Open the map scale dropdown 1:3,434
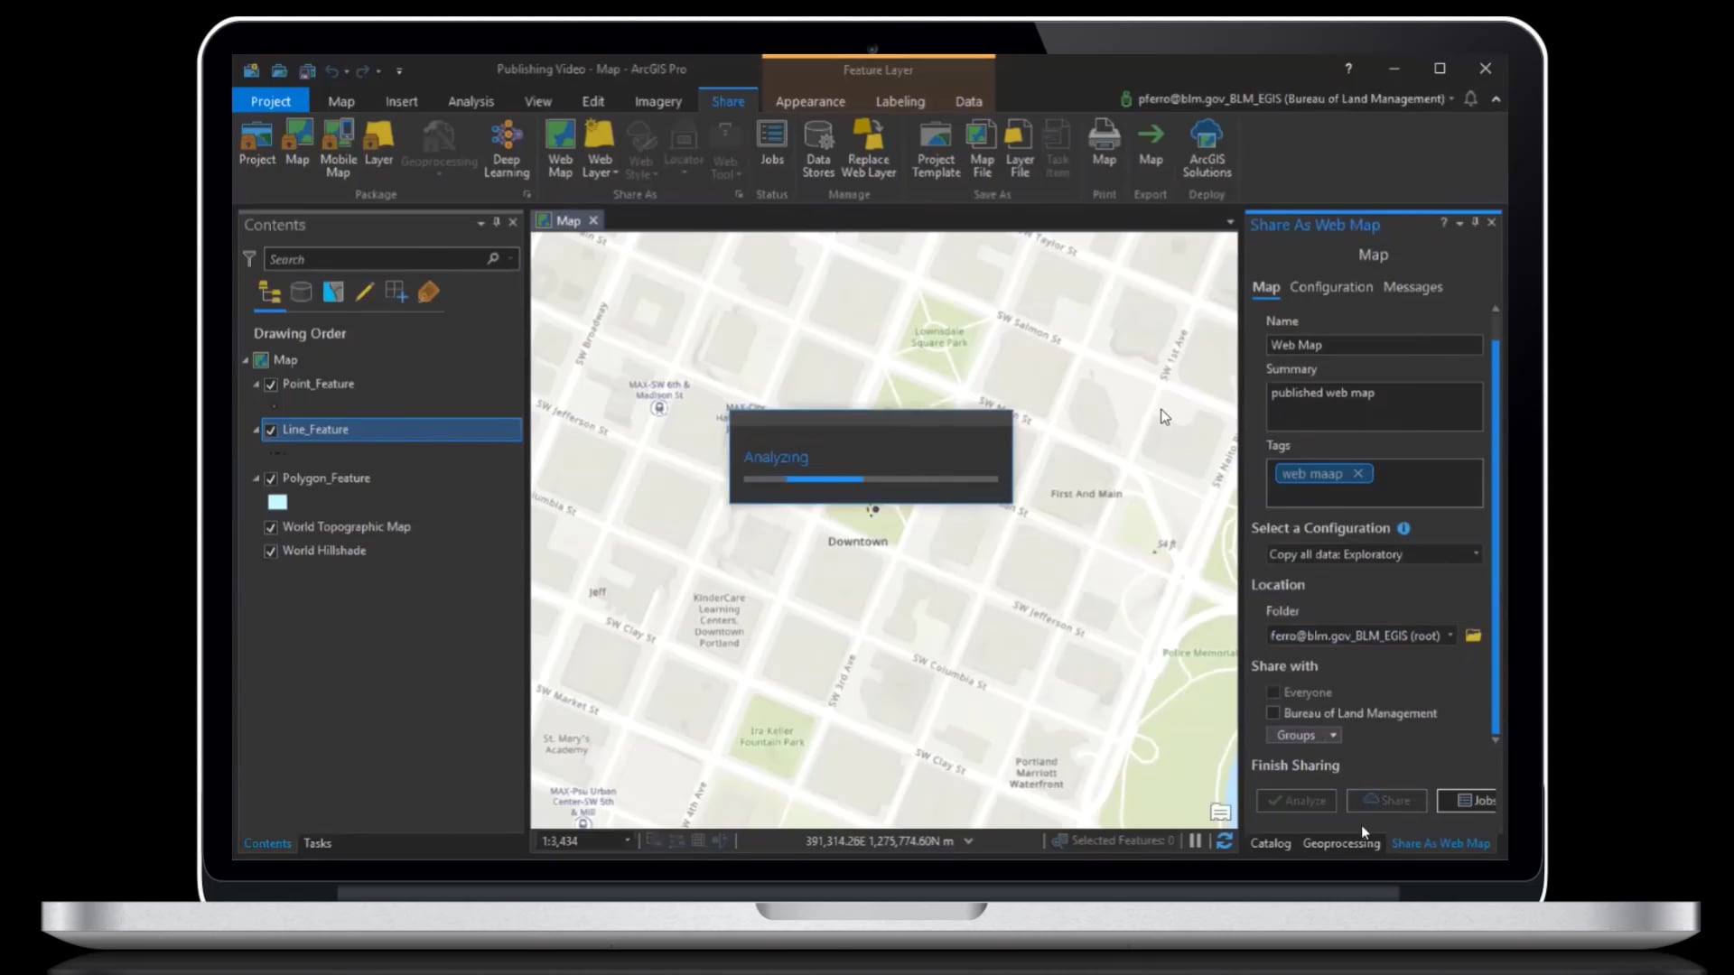This screenshot has width=1734, height=975. pyautogui.click(x=627, y=840)
